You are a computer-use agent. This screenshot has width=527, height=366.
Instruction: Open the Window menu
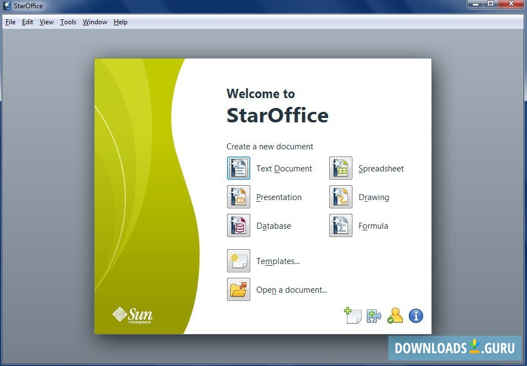click(x=94, y=22)
